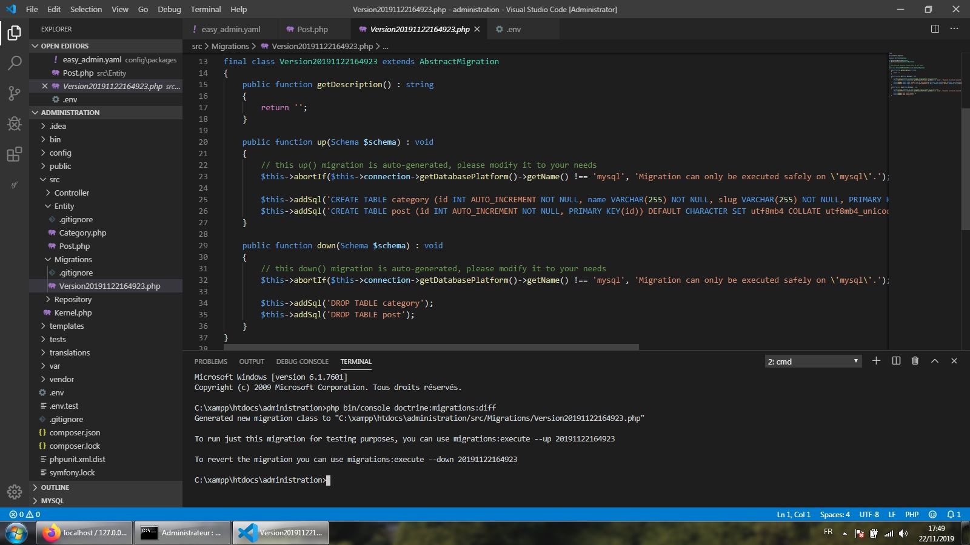Expand the OUTLINE section
Image resolution: width=970 pixels, height=545 pixels.
55,487
